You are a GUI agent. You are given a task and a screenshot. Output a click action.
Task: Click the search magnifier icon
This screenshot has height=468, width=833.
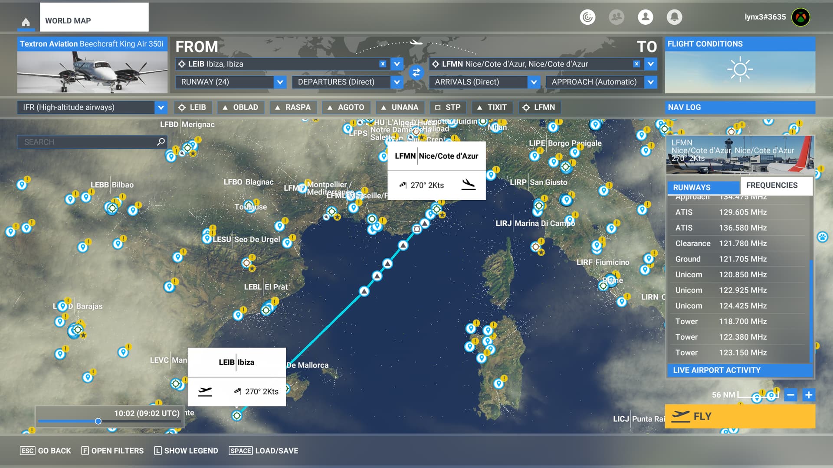pos(161,142)
